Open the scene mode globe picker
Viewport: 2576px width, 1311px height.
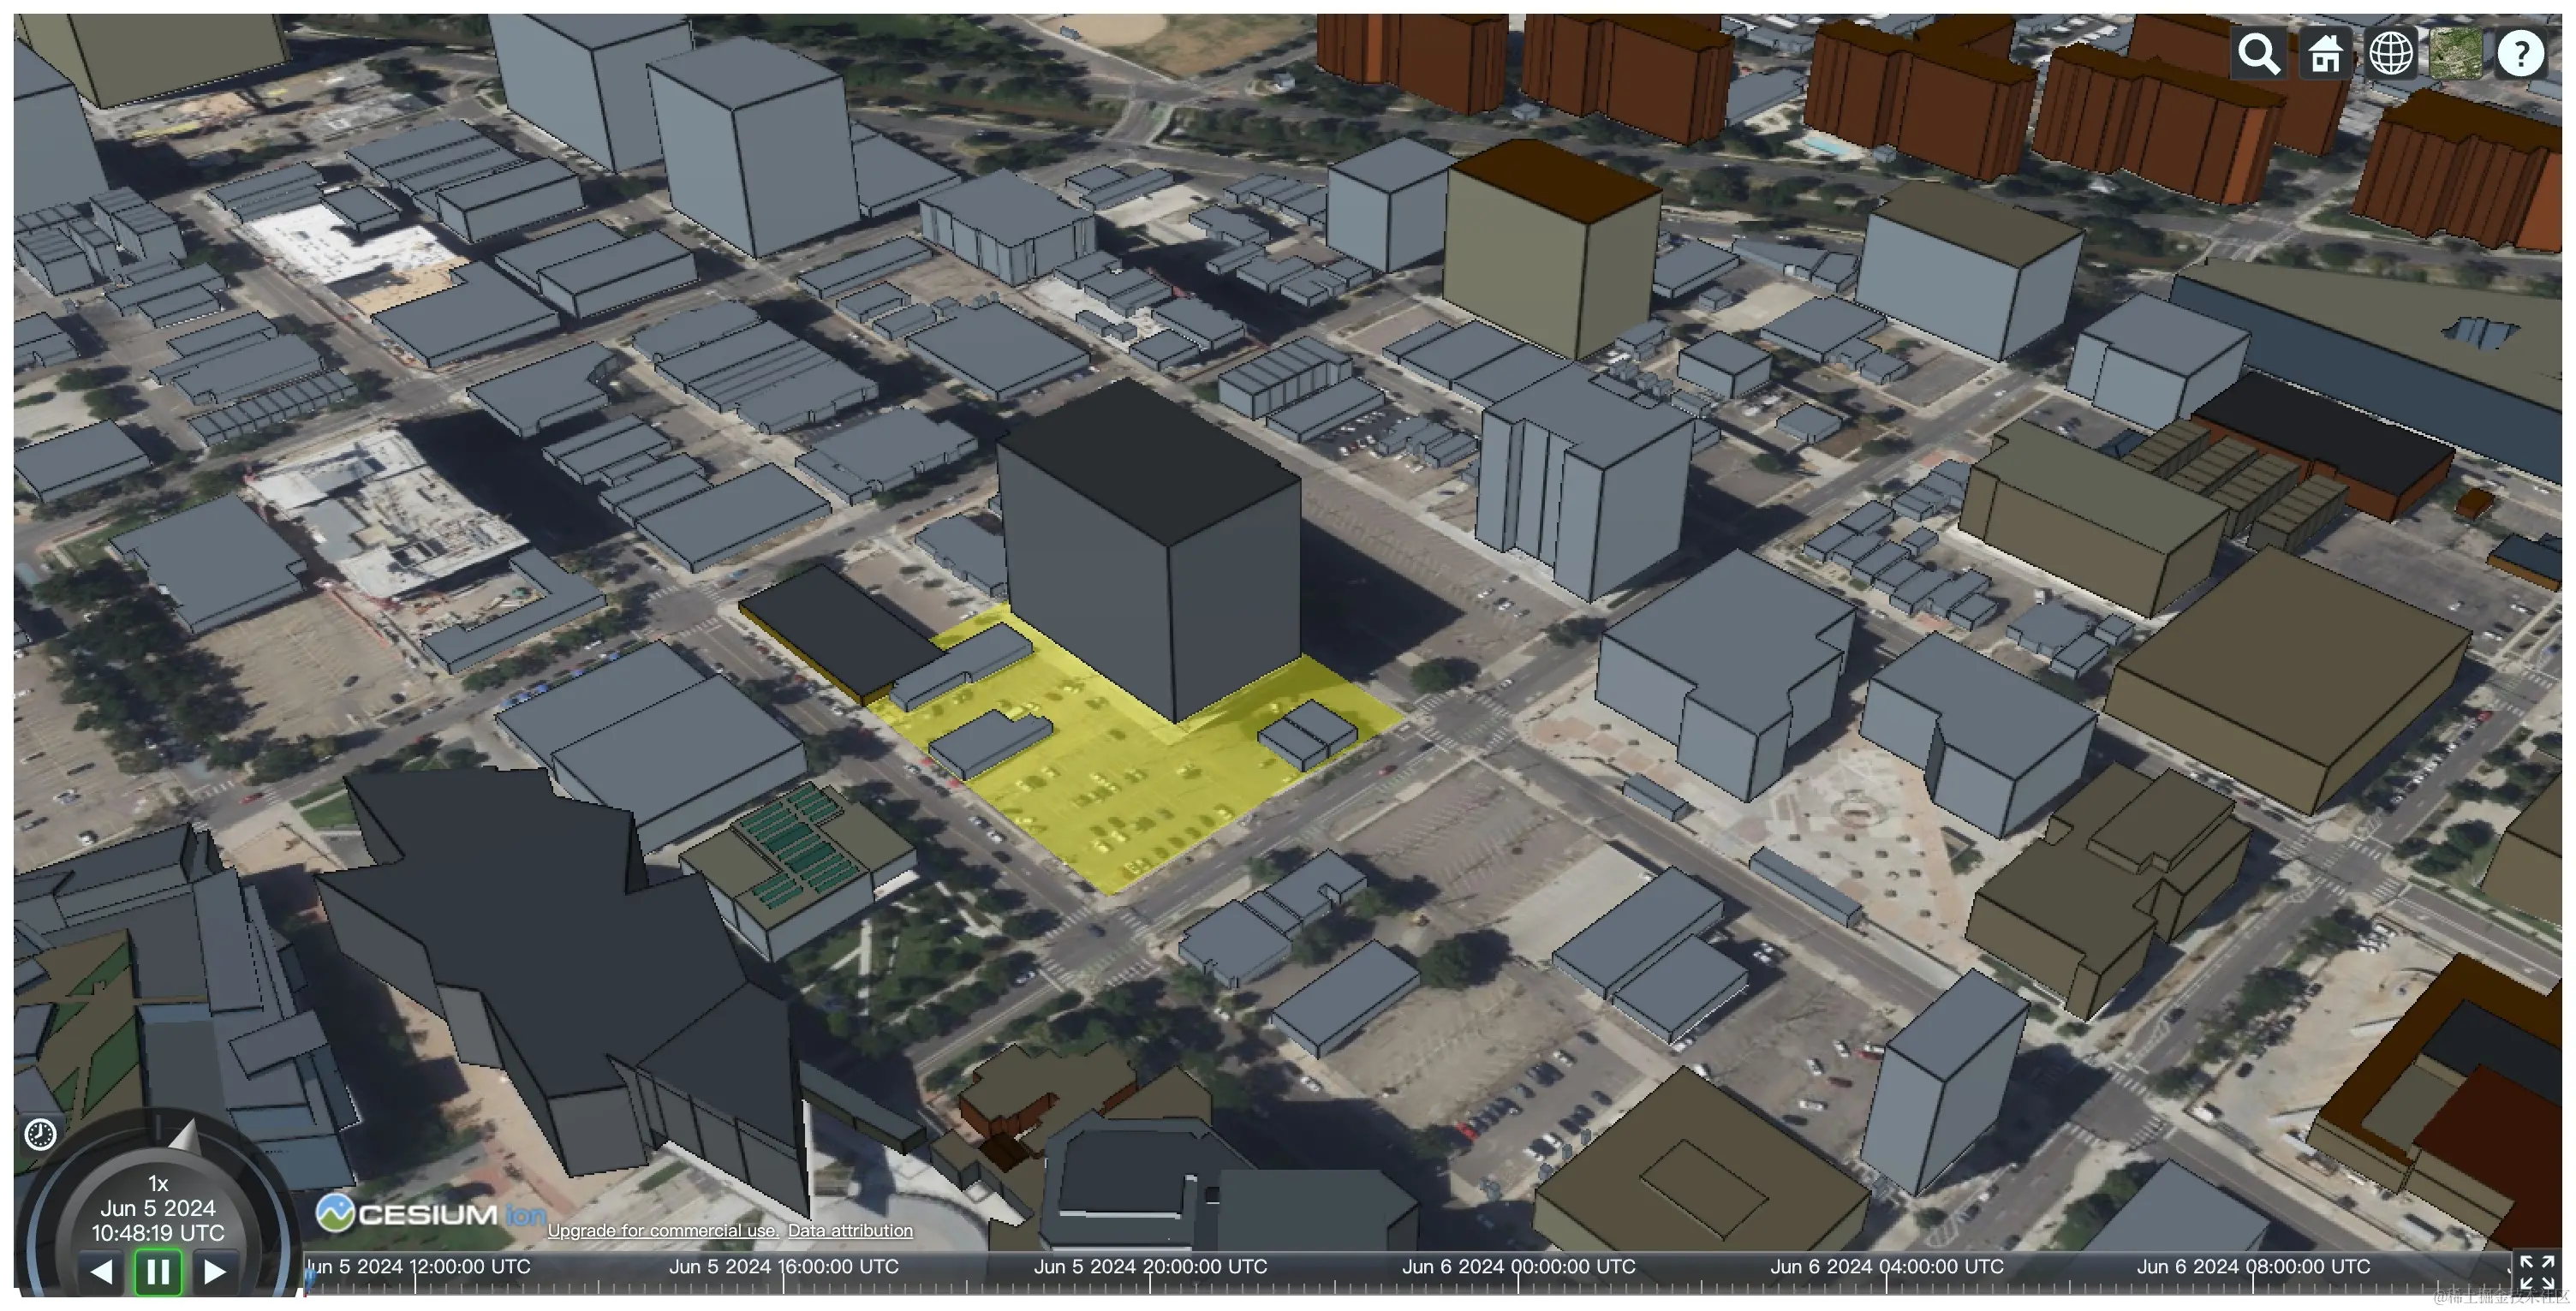(x=2391, y=53)
